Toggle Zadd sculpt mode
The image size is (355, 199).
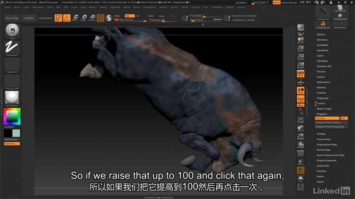(x=151, y=16)
